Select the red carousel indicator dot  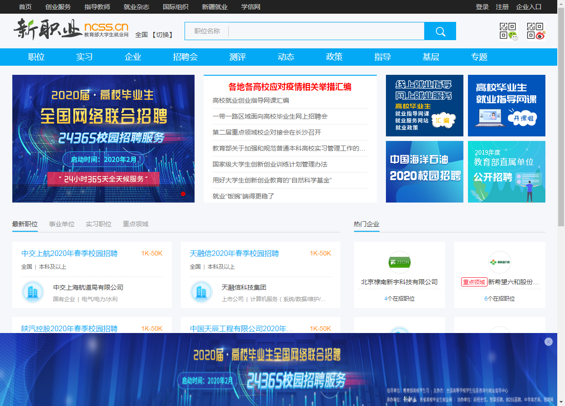pos(183,194)
